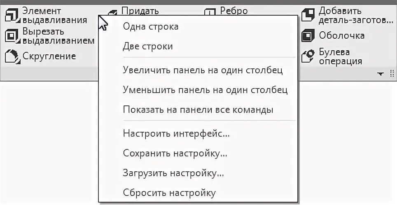The image size is (397, 205).
Task: Click 'Загрузить настройку...' menu item
Action: pos(173,173)
